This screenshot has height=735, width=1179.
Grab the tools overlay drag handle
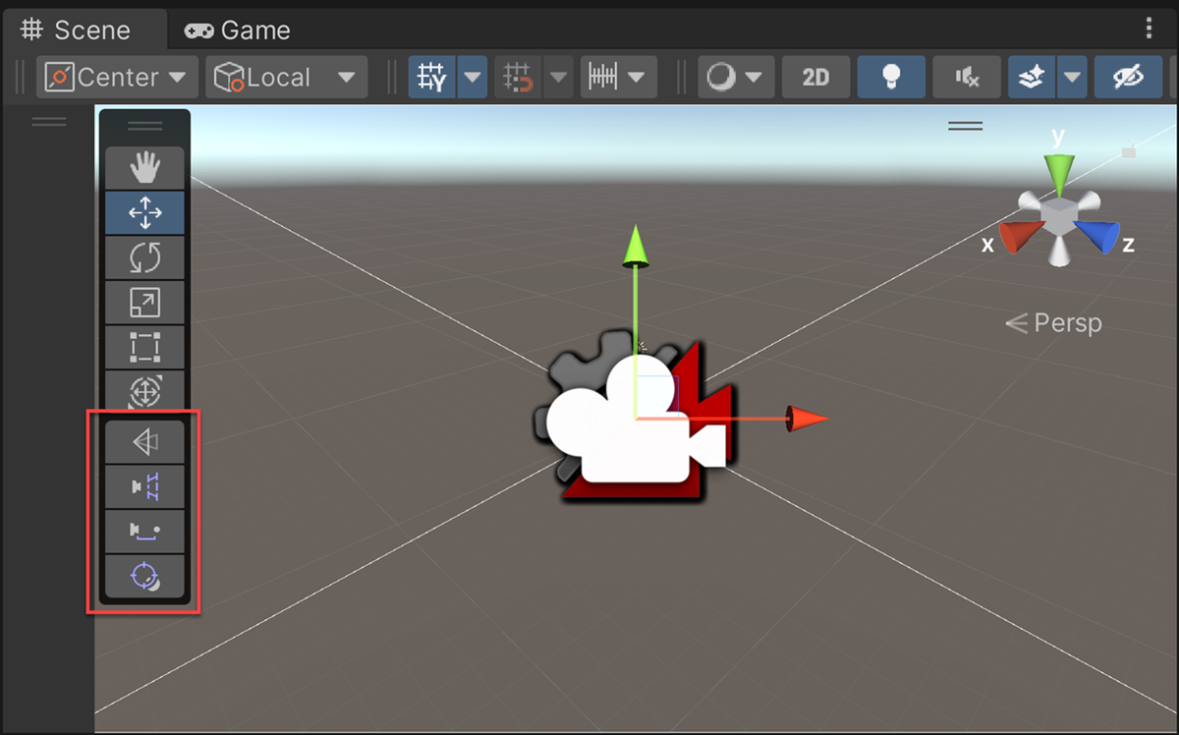145,126
